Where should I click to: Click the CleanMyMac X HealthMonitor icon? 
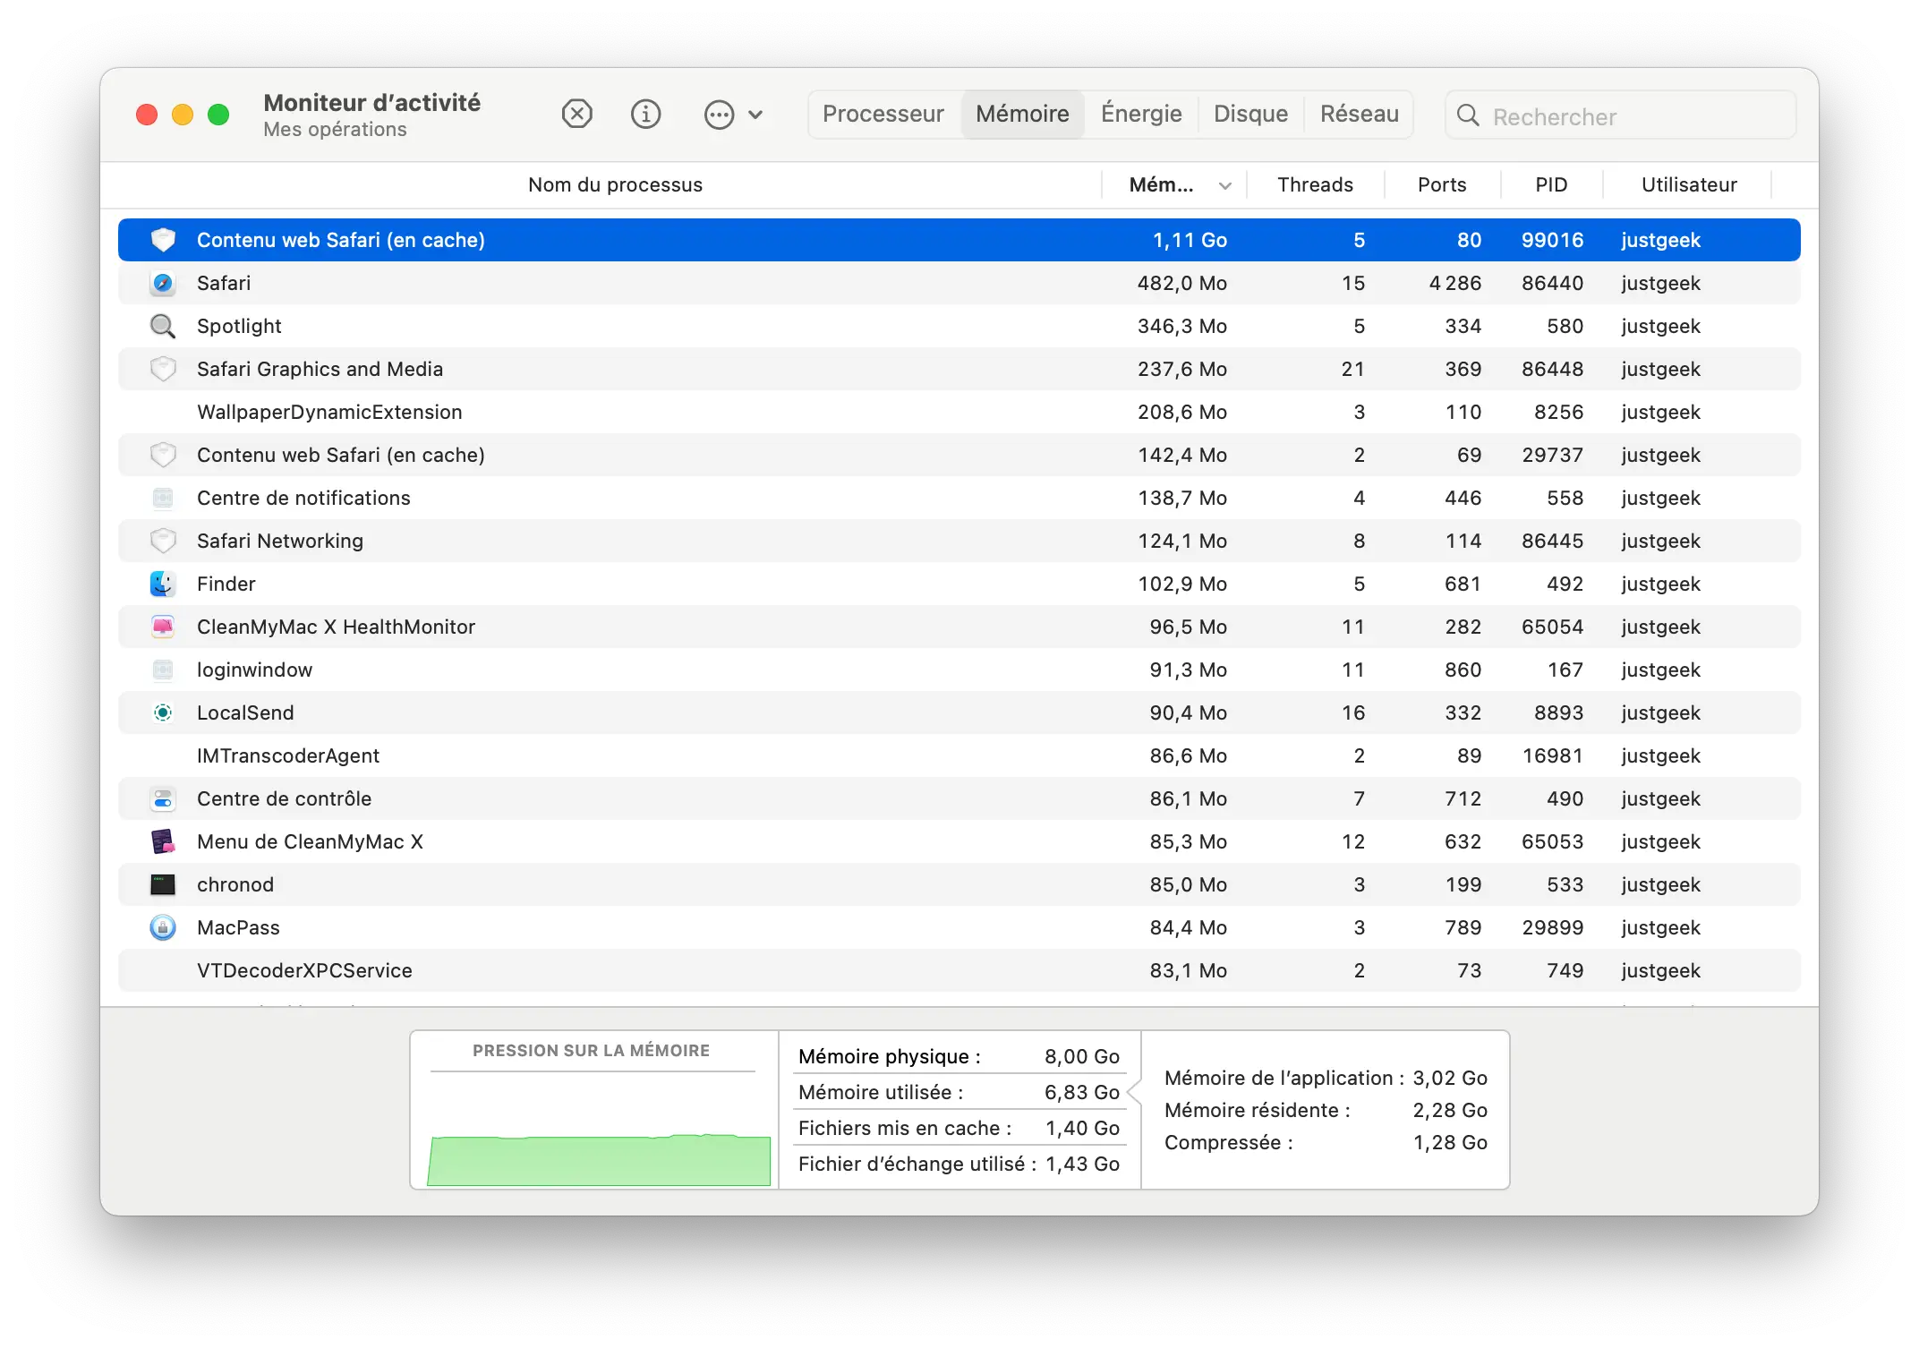(163, 627)
